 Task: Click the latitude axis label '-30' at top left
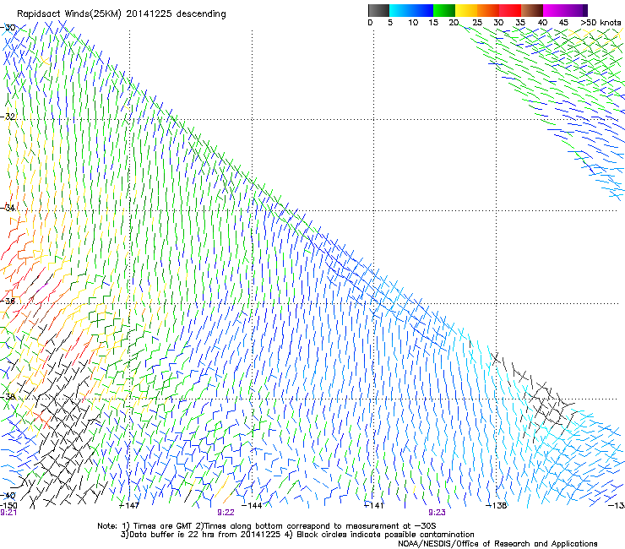[x=8, y=28]
